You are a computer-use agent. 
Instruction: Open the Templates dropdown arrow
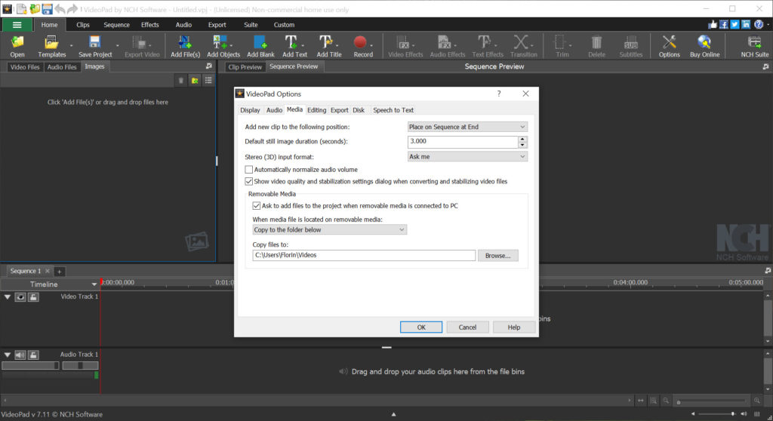click(71, 45)
